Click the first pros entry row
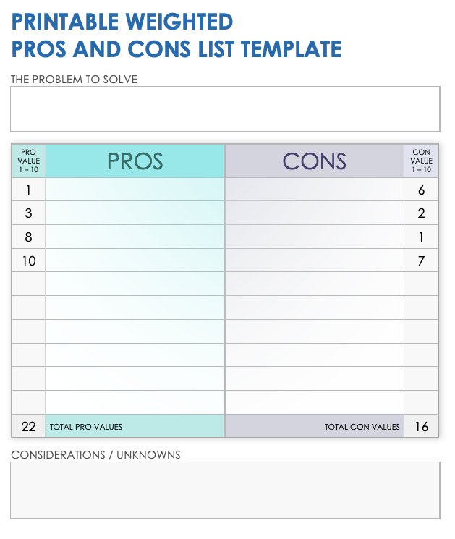 [x=135, y=190]
